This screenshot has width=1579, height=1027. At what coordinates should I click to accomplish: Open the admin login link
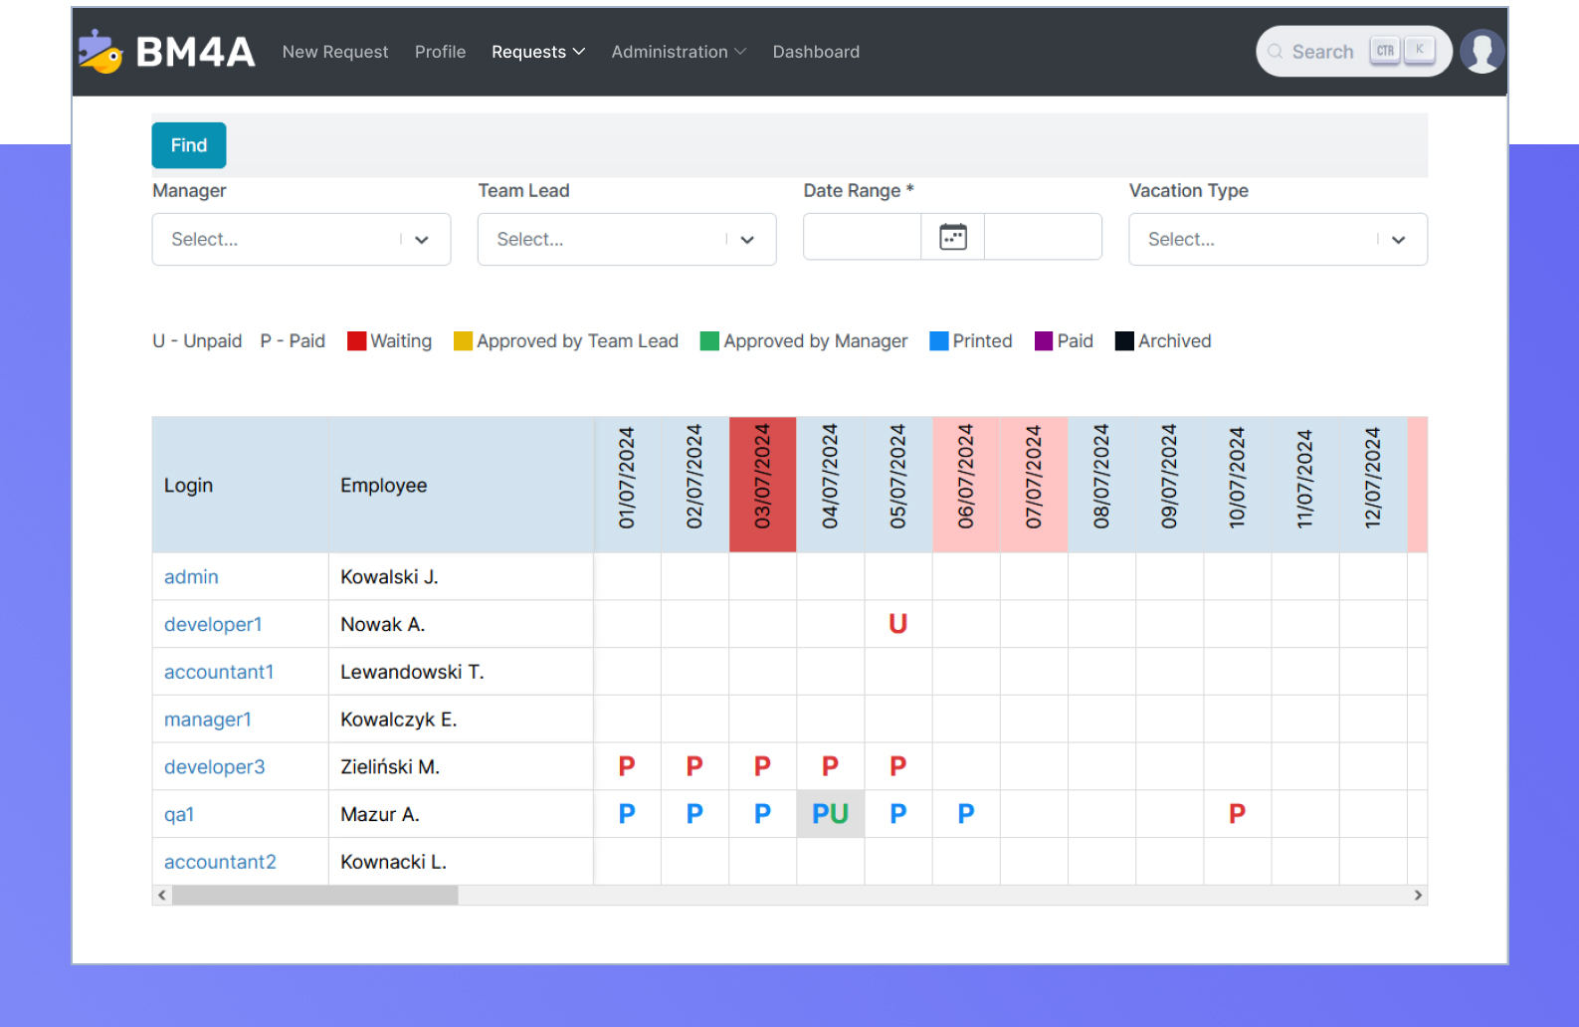click(x=191, y=577)
